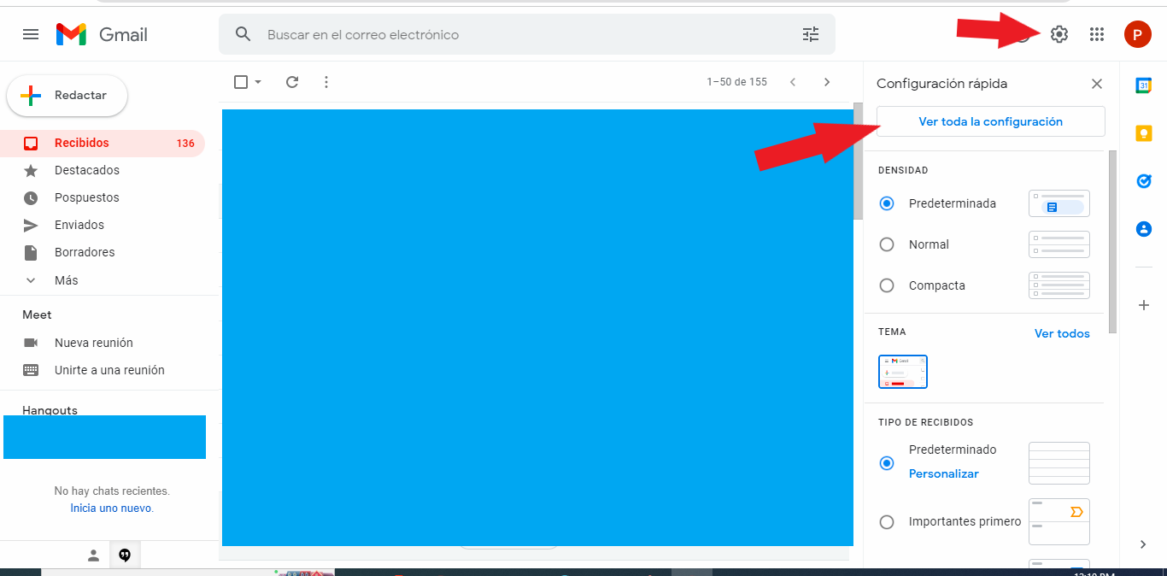Image resolution: width=1167 pixels, height=576 pixels.
Task: Open Google Calendar side panel
Action: click(1144, 85)
